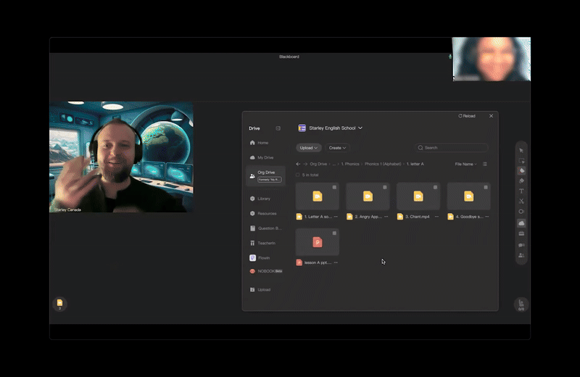Screen dimensions: 580x377
Task: Open Home in Drive sidebar
Action: 265,143
